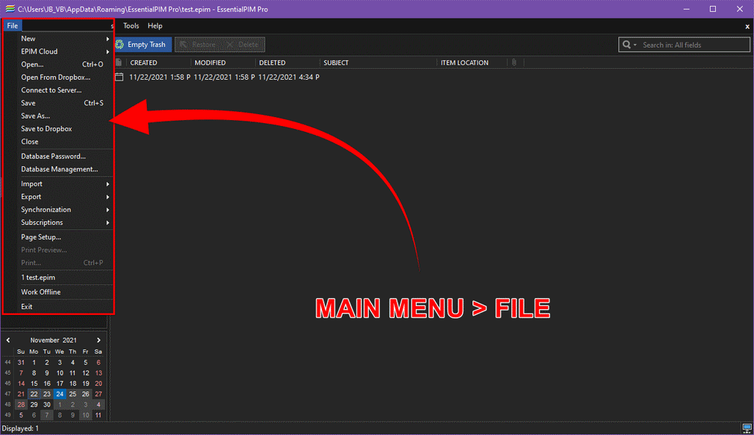Click the item type column header icon

tap(119, 62)
